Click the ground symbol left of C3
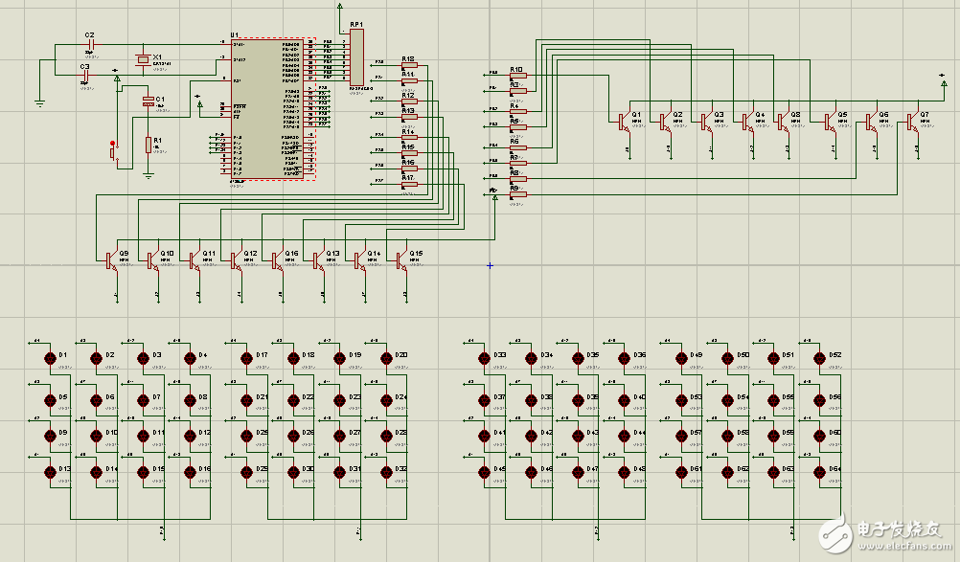This screenshot has width=960, height=562. tap(39, 100)
